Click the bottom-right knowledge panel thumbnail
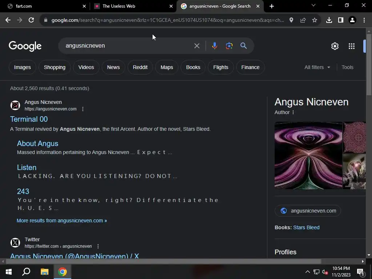The image size is (372, 279). pyautogui.click(x=354, y=171)
